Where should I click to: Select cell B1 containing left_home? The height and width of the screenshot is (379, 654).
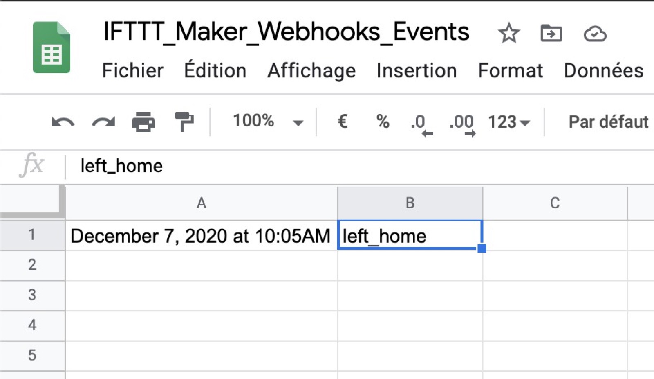pyautogui.click(x=409, y=235)
